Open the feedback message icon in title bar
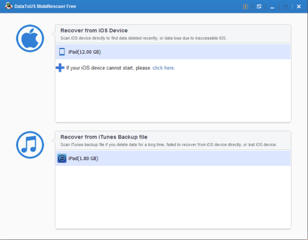The image size is (308, 240). [259, 7]
